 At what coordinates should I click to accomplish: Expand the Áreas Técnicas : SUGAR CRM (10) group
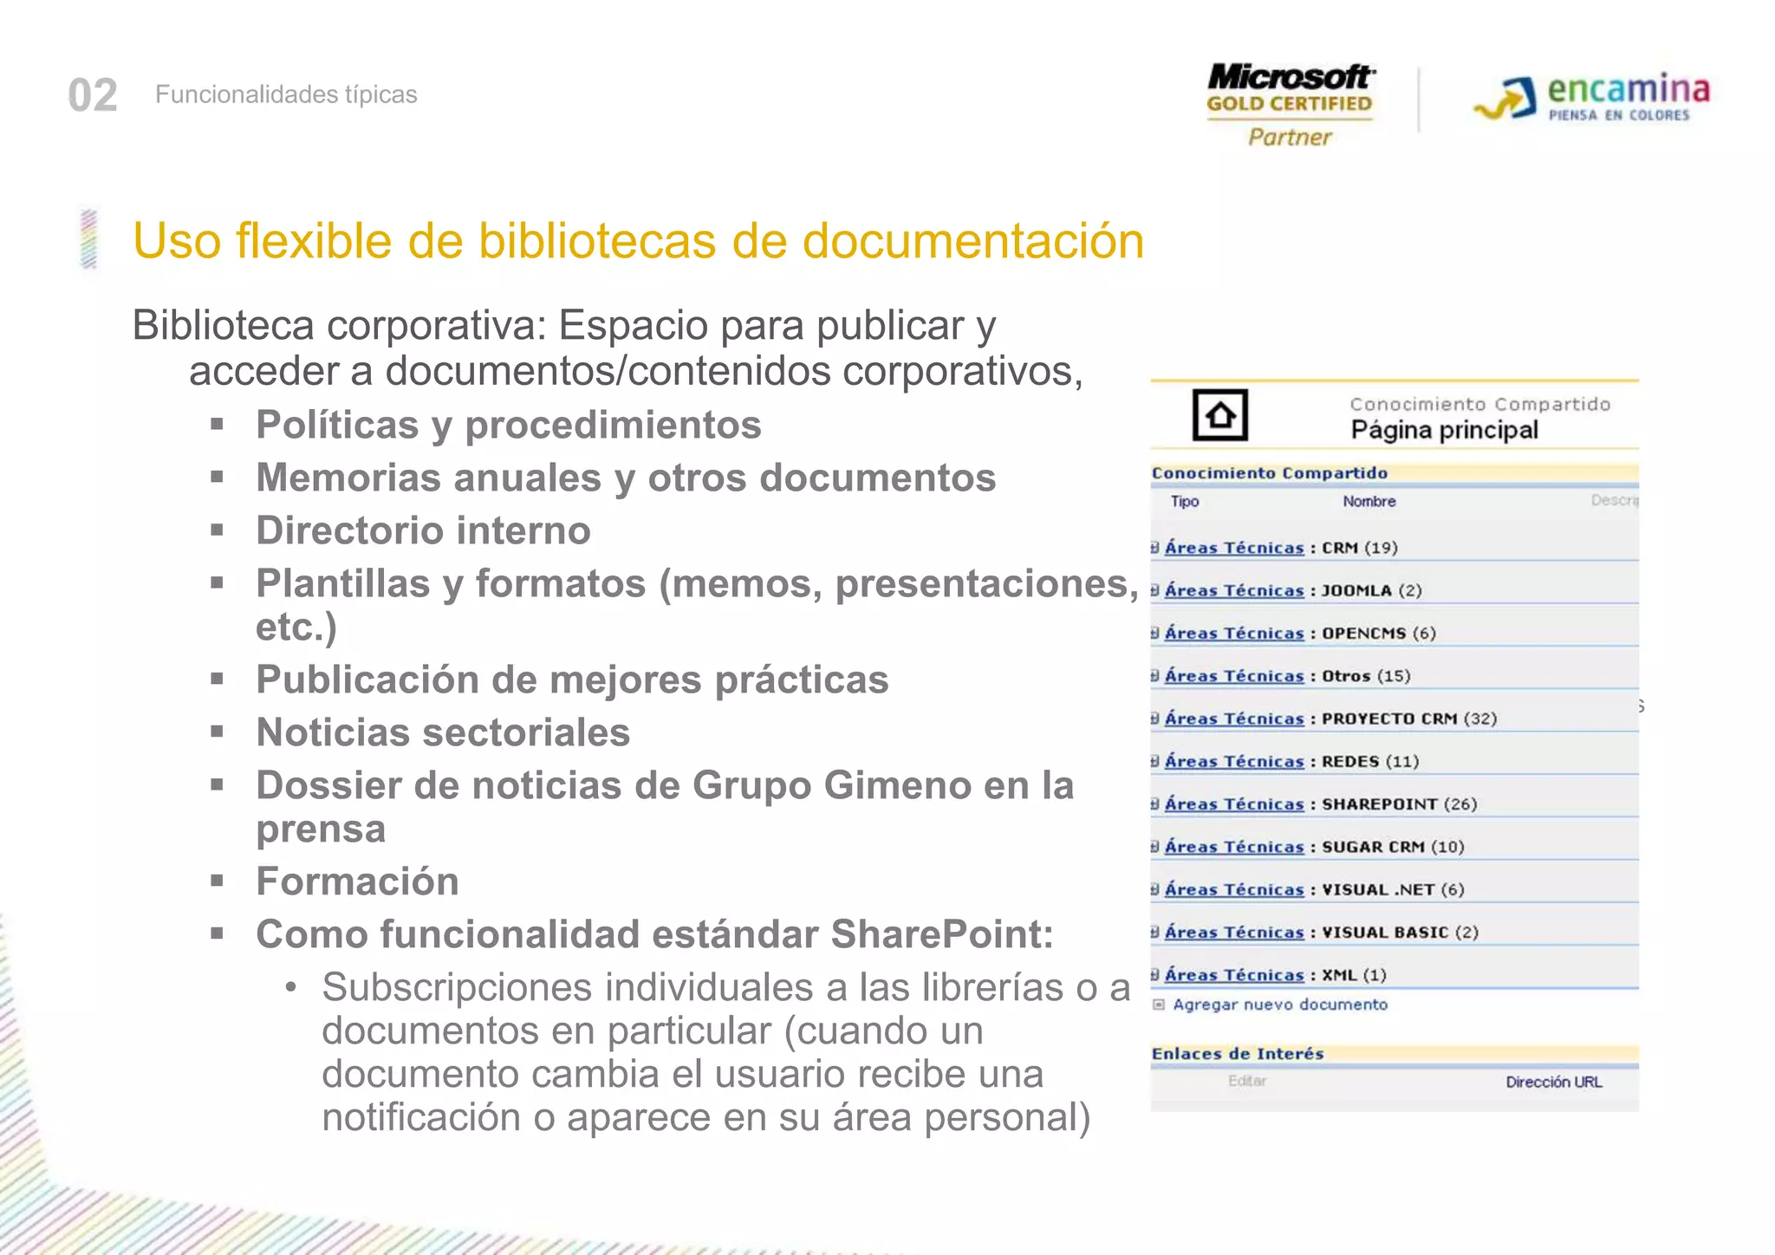click(x=1154, y=846)
